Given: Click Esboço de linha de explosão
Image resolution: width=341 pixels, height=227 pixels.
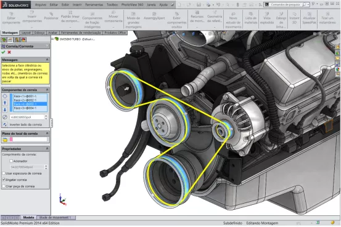Looking at the screenshot, I should (x=281, y=20).
